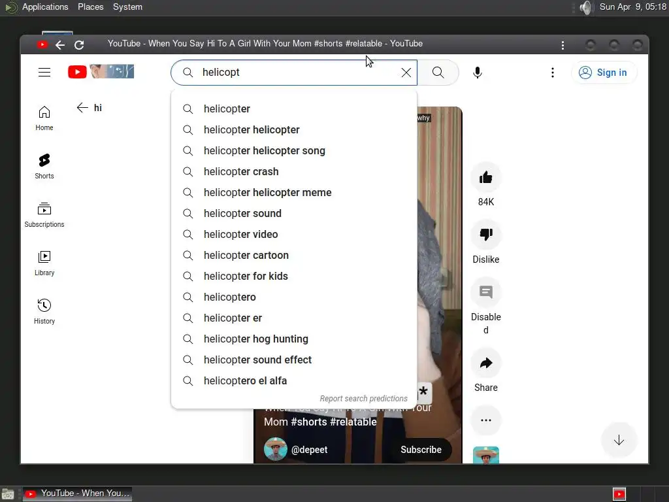Open History in the sidebar
This screenshot has height=502, width=669.
(x=44, y=312)
